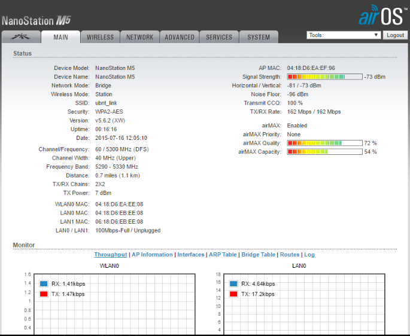The width and height of the screenshot is (410, 336).
Task: Select LAN0 MAC 04:18:D6:EB:EE:08
Action: (x=119, y=213)
